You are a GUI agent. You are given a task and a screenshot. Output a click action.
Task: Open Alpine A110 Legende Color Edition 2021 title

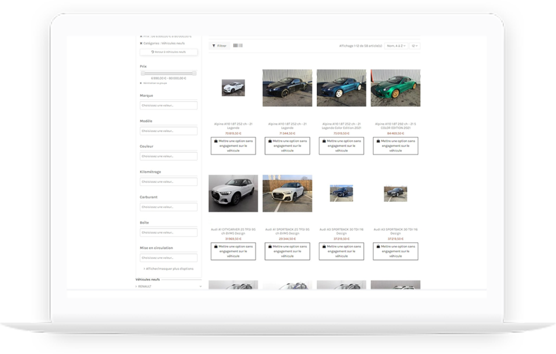(x=342, y=127)
